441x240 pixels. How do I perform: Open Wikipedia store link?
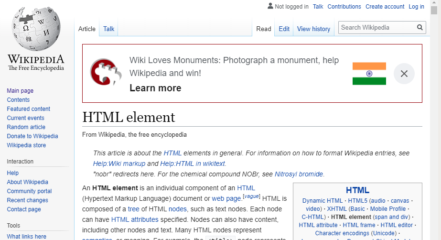(x=26, y=145)
